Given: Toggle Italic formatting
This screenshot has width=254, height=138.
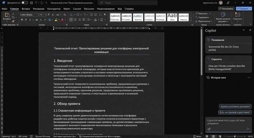Looking at the screenshot, I should pos(26,20).
